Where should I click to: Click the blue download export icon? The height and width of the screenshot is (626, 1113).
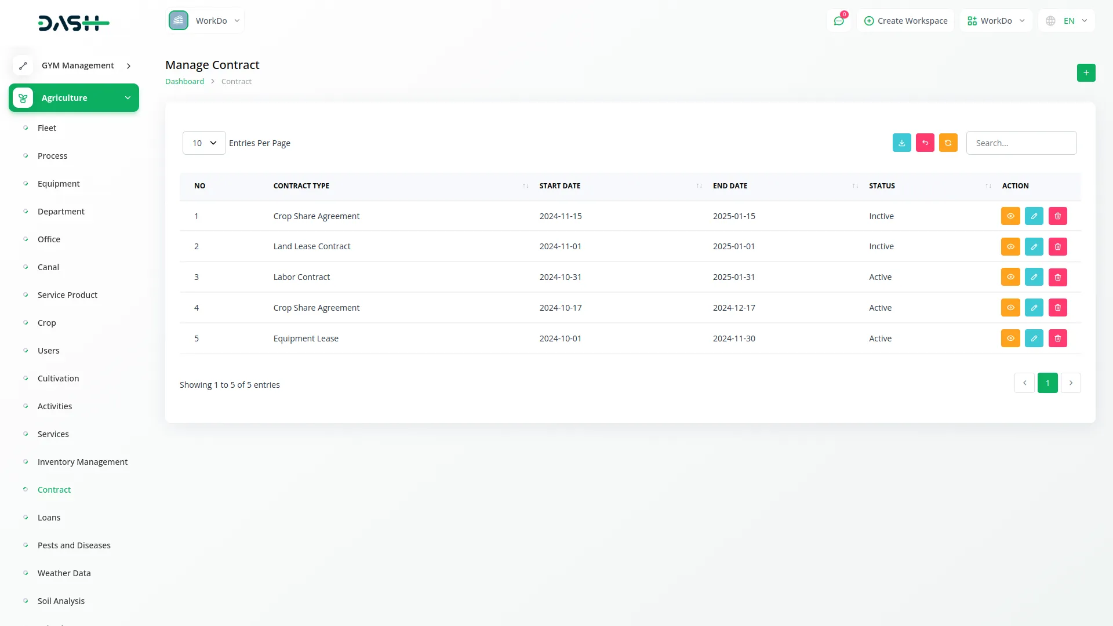click(901, 143)
